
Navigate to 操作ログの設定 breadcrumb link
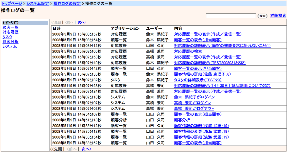tap(67, 3)
